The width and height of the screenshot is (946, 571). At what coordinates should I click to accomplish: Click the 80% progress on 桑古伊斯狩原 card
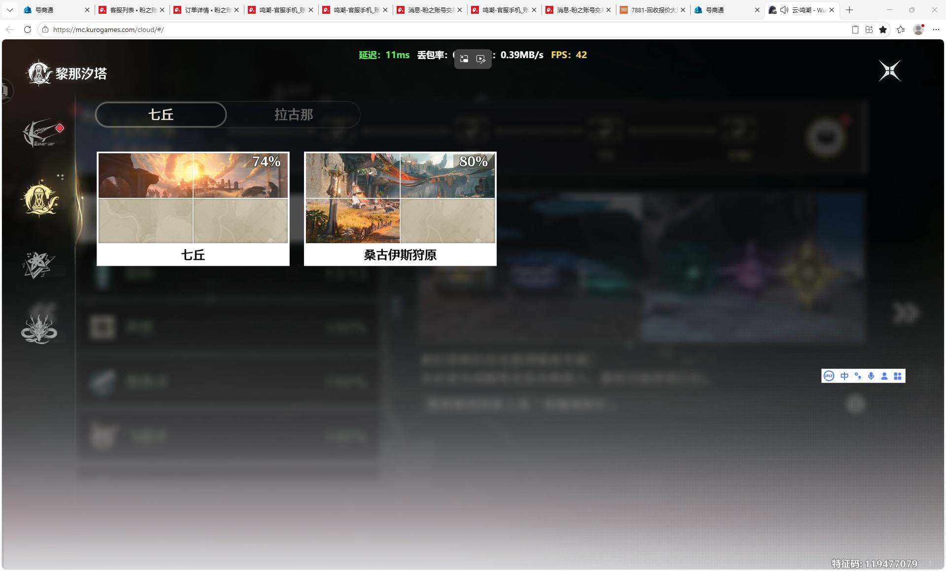coord(473,161)
